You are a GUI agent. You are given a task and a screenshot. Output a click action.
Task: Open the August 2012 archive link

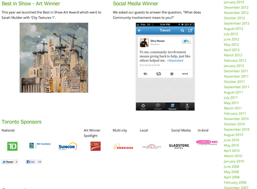pyautogui.click(x=233, y=29)
